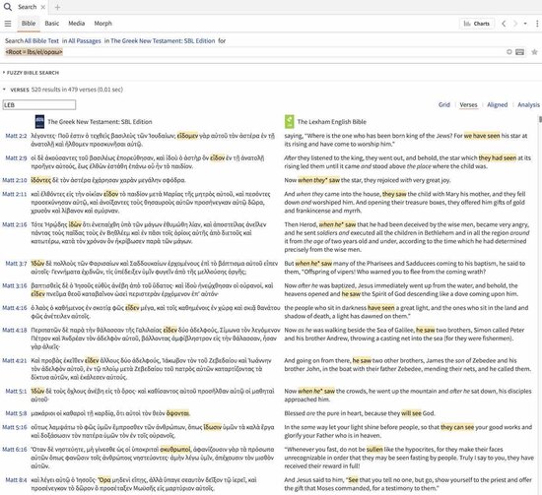This screenshot has width=542, height=495.
Task: Star this search as a favorite
Action: point(534,52)
